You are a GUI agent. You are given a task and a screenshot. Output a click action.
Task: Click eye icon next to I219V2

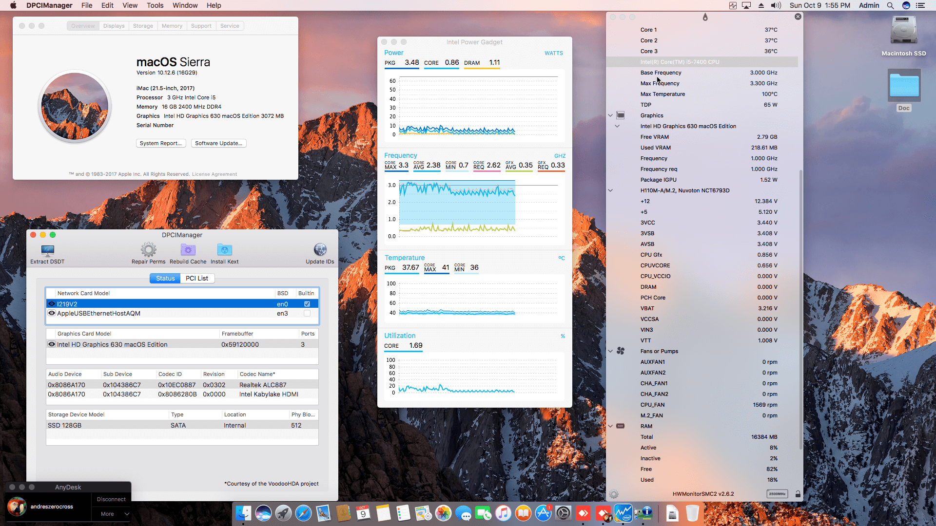52,304
